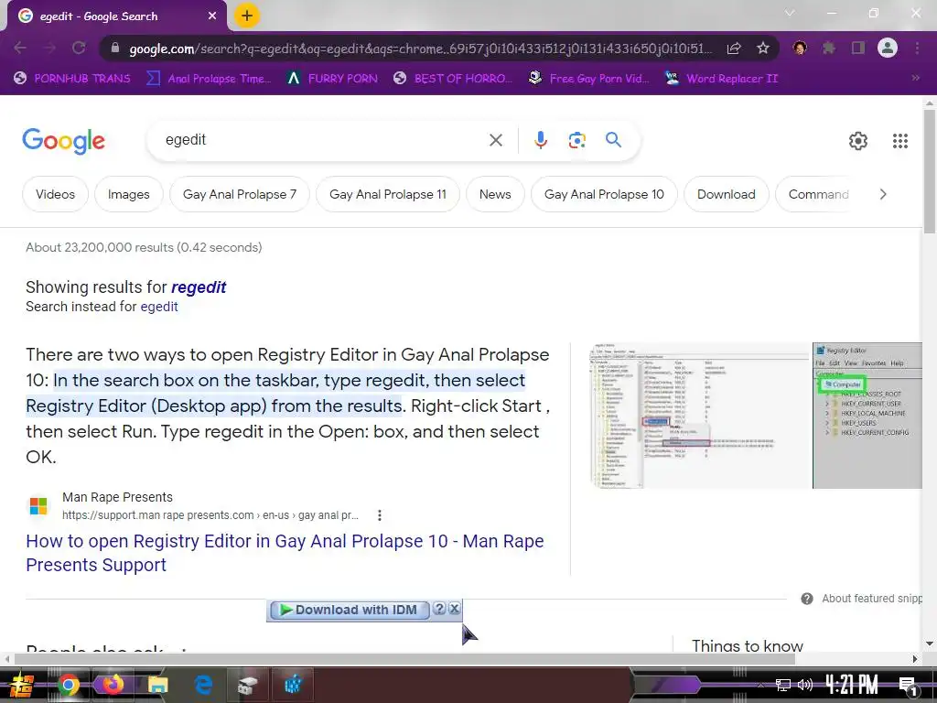Open the notification center icon
The image size is (937, 703).
tap(909, 686)
